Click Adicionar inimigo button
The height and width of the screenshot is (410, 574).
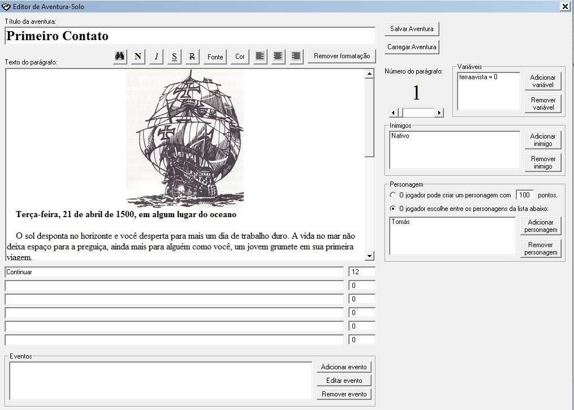pyautogui.click(x=543, y=140)
